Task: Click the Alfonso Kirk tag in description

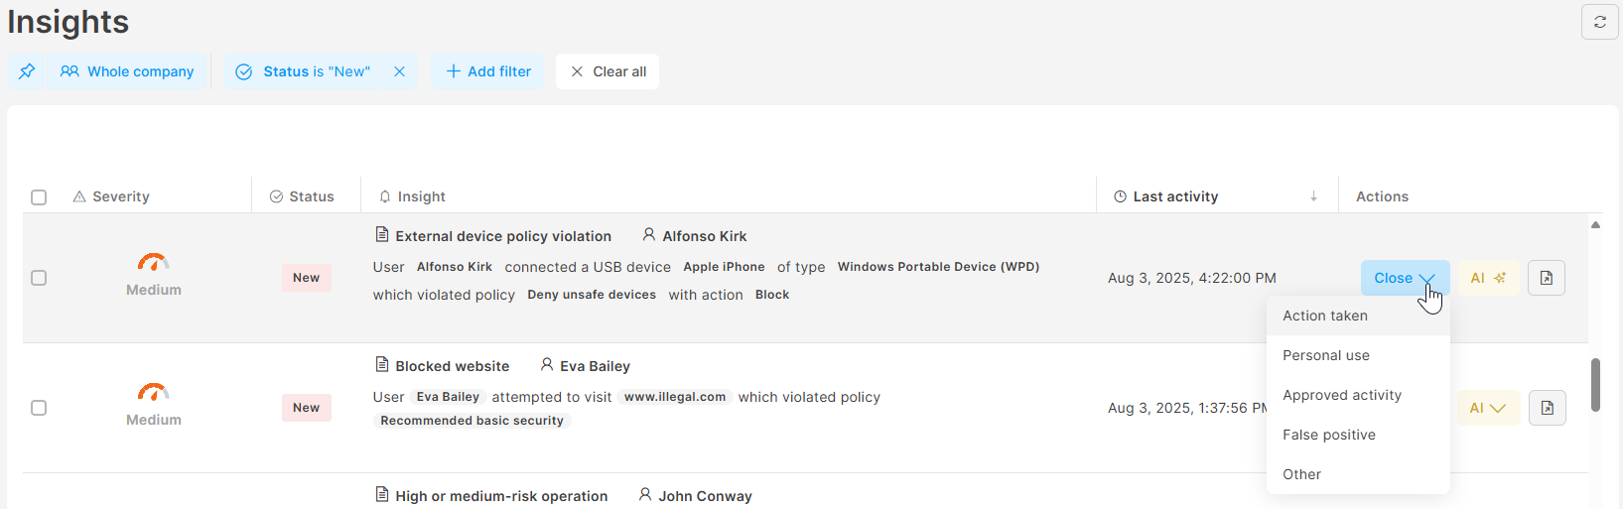Action: (x=455, y=267)
